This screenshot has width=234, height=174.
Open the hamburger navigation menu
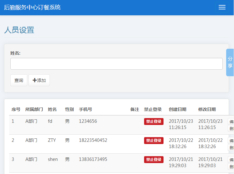pyautogui.click(x=222, y=7)
